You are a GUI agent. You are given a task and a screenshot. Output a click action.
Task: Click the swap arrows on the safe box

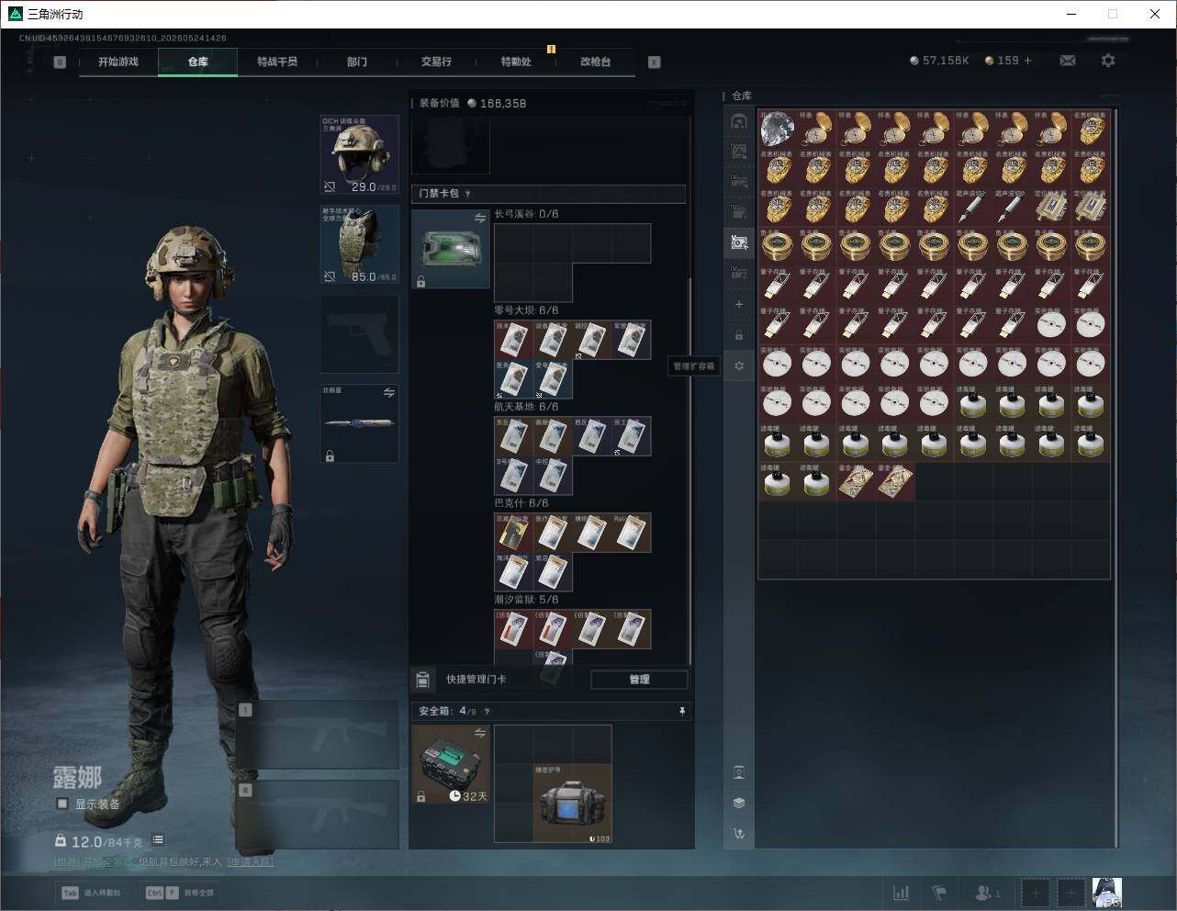[x=479, y=733]
